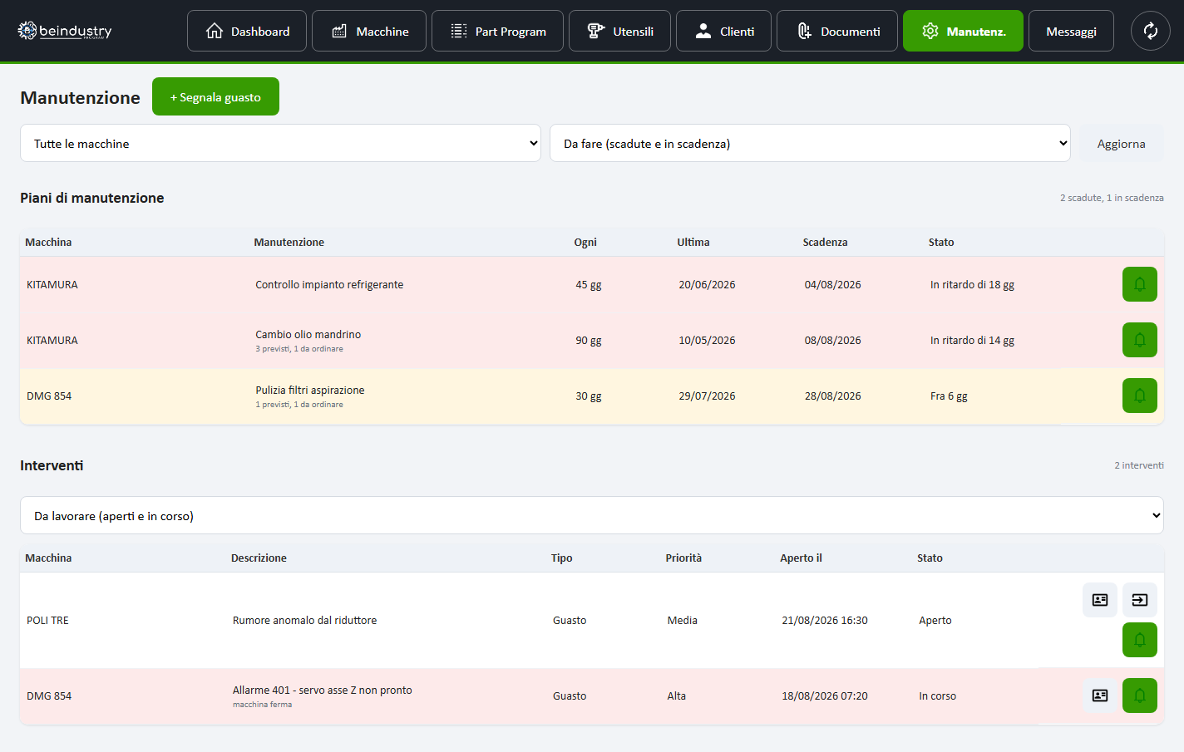Click bell icon for Controllo impianto refrigerante
Image resolution: width=1184 pixels, height=752 pixels.
(1140, 284)
